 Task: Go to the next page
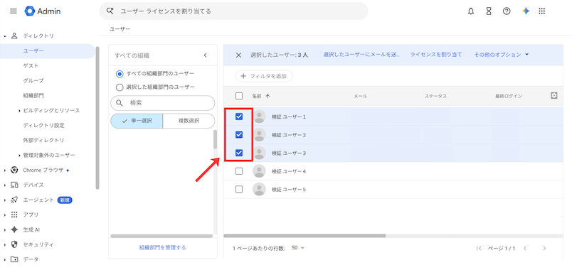(x=544, y=248)
